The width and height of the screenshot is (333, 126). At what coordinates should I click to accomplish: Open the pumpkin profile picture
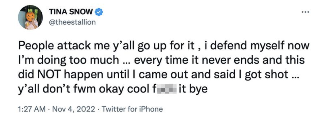30,17
